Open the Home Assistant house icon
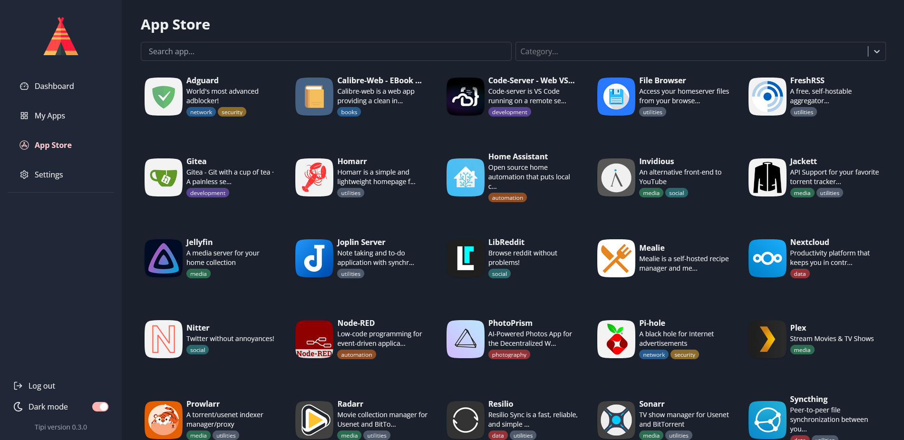Screen dimensions: 904x440 click(466, 177)
